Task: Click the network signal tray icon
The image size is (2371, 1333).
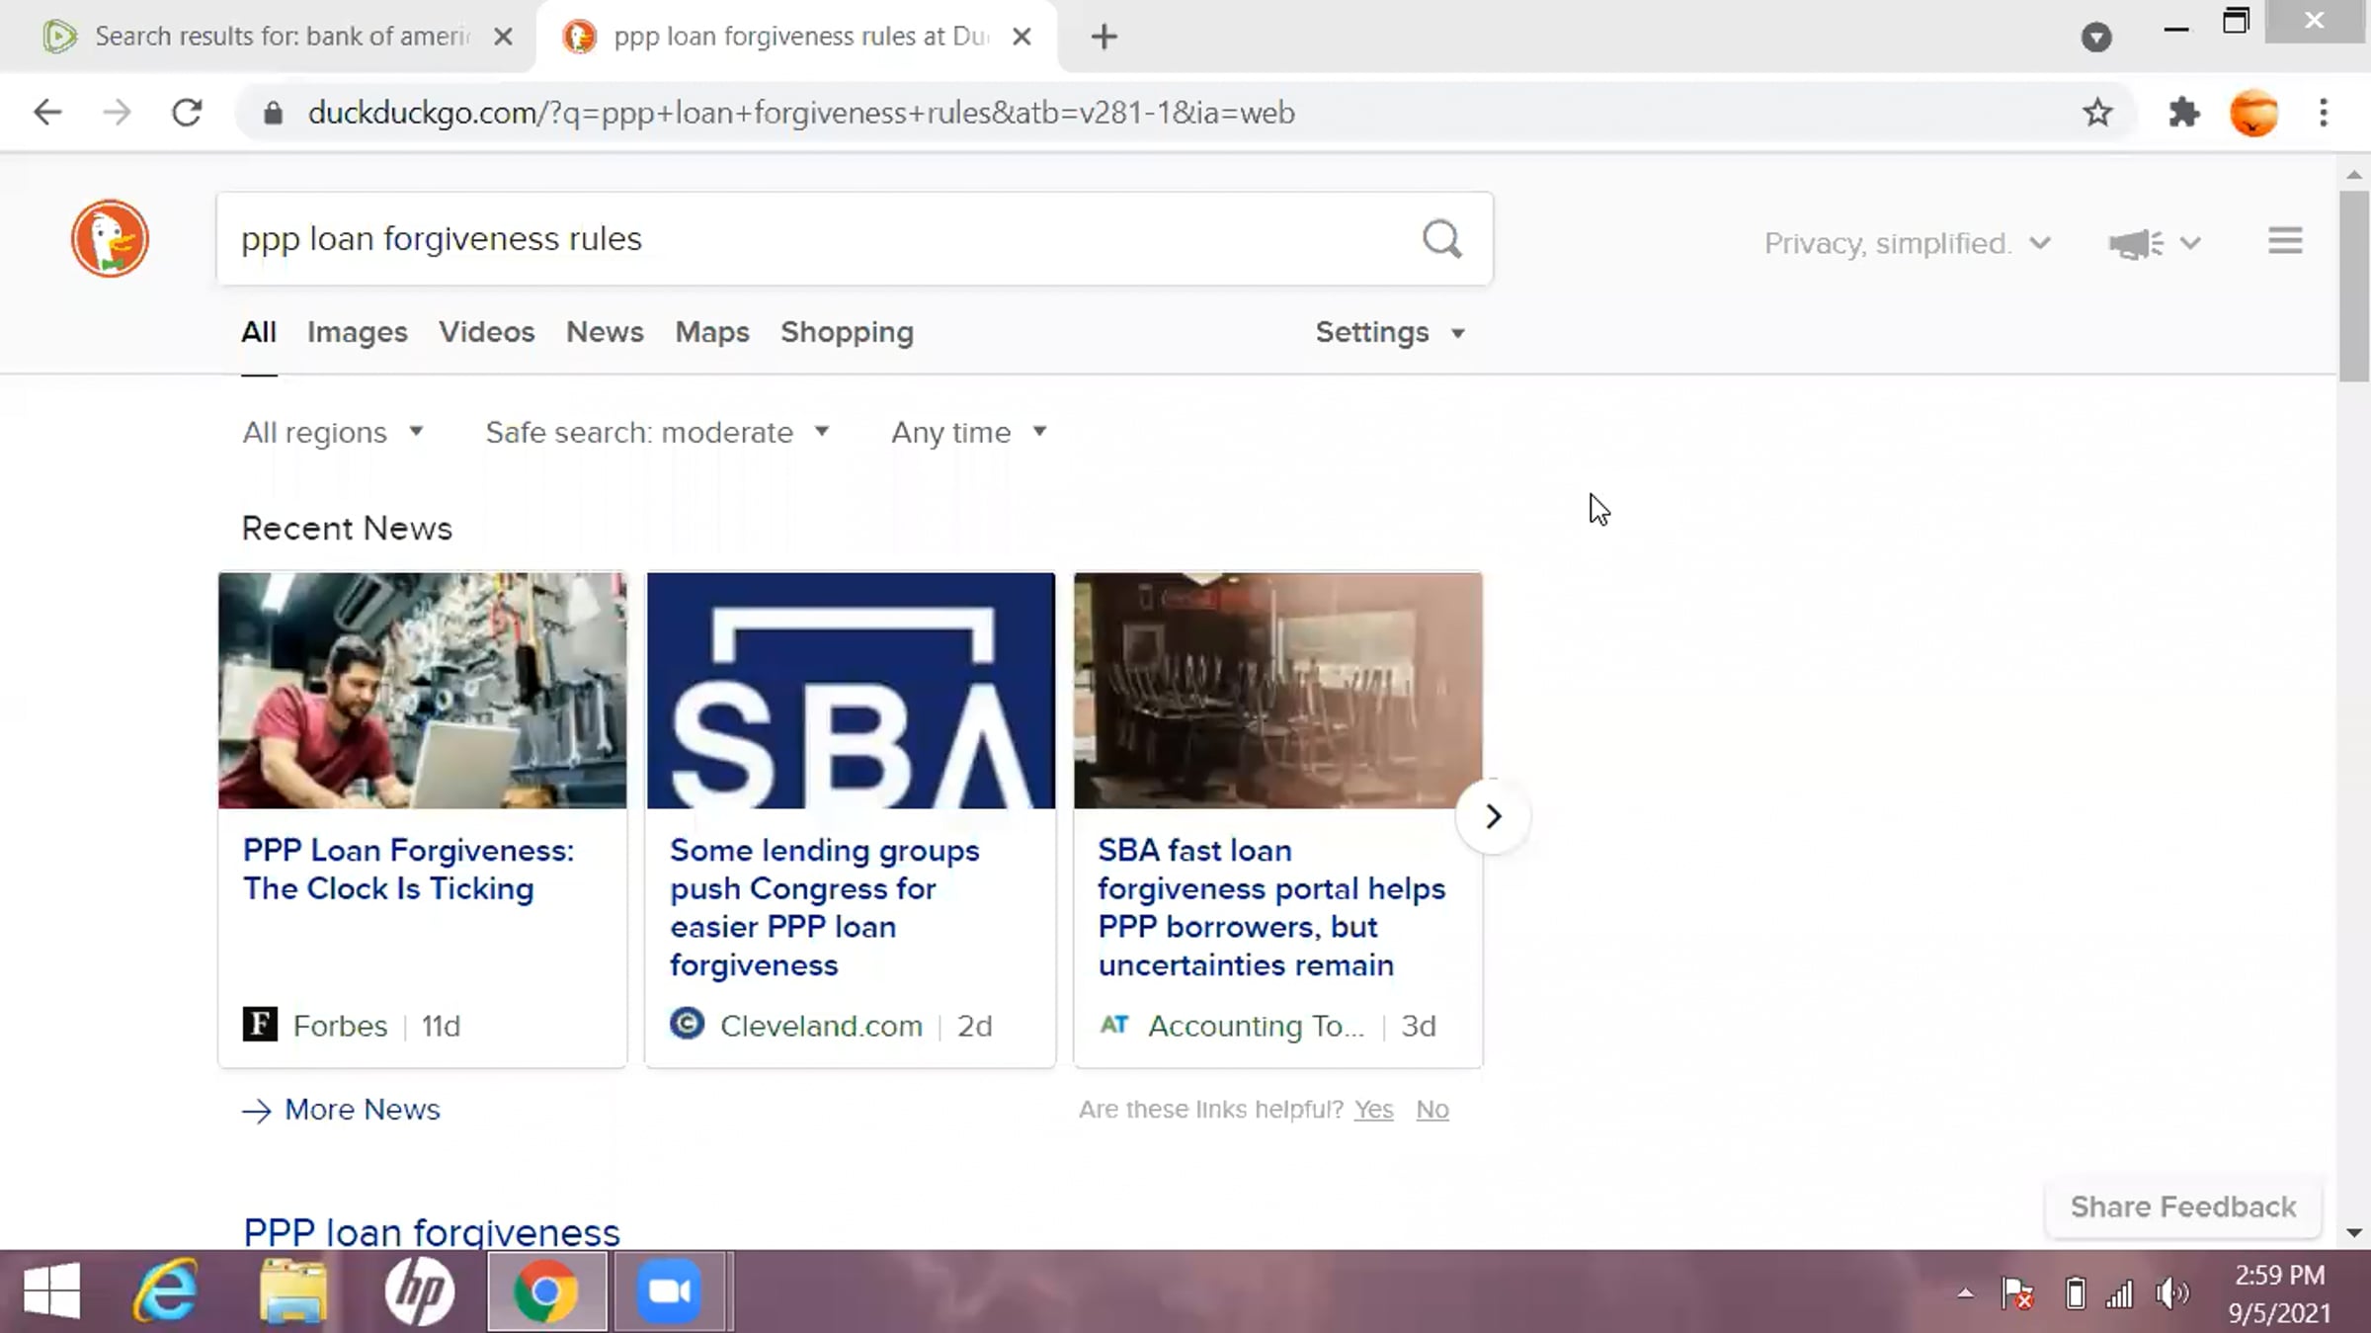Action: coord(2120,1292)
